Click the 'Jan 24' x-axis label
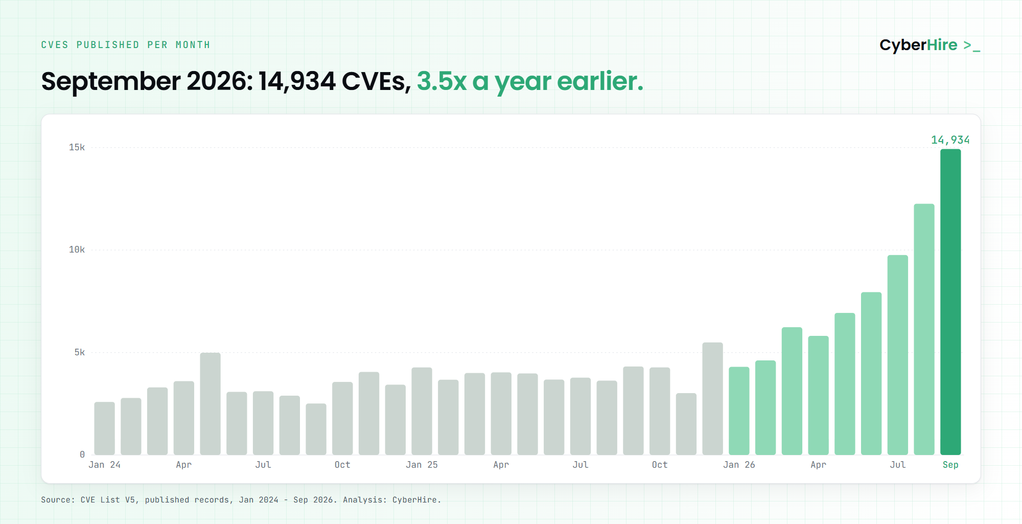Screen dimensions: 1022x524 coord(105,465)
